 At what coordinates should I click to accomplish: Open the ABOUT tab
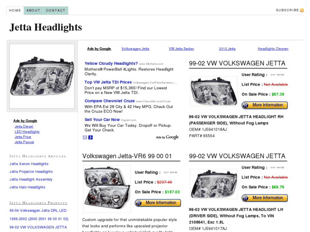(x=33, y=11)
